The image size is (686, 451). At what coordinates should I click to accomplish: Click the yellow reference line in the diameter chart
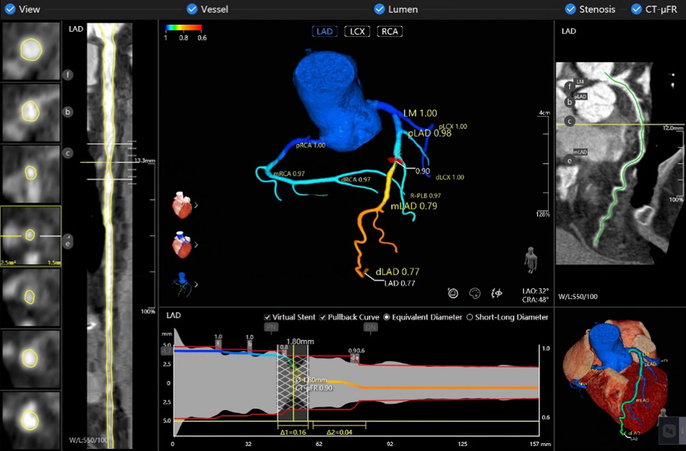pyautogui.click(x=356, y=421)
